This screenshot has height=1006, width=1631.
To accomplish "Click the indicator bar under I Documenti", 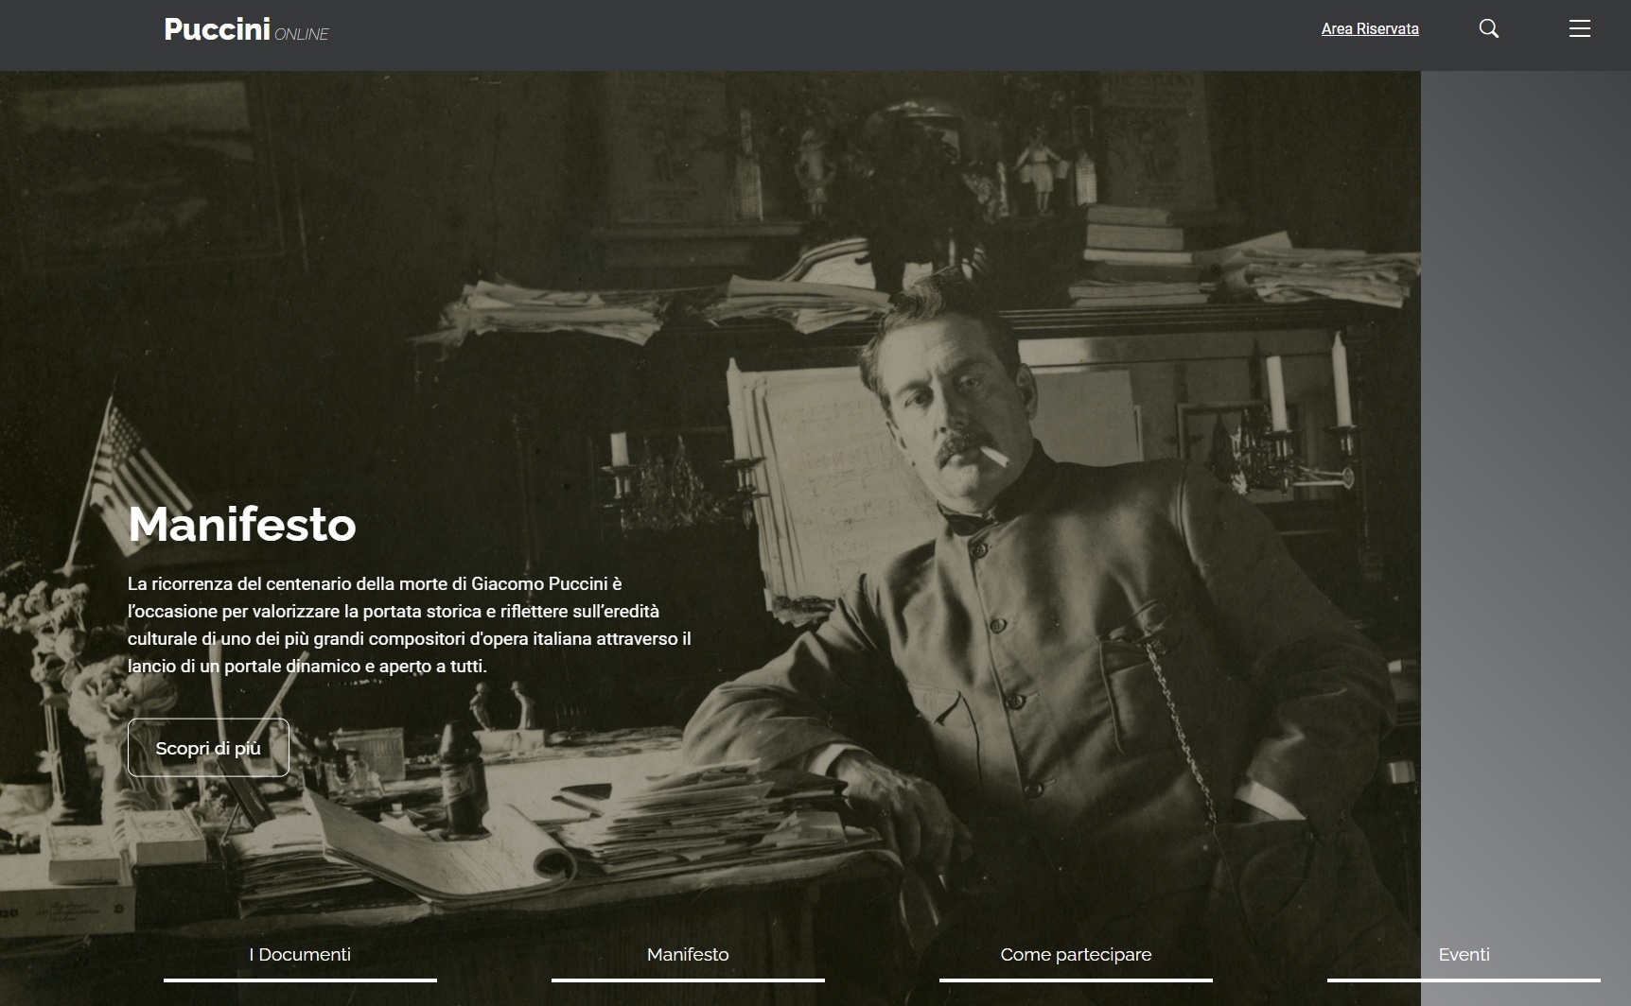I will [x=300, y=979].
